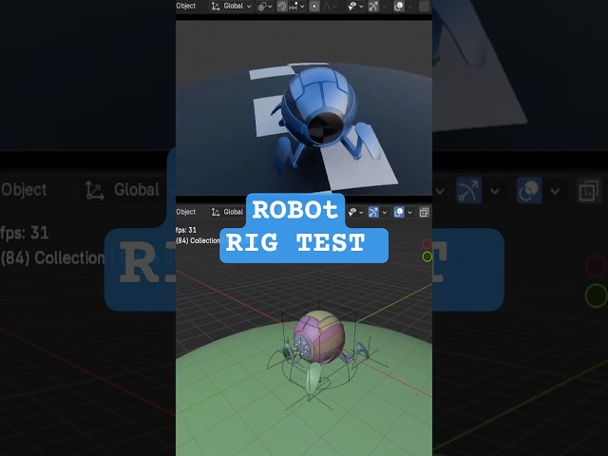608x456 pixels.
Task: Click the visibility and selectability icon in the rendered viewport
Action: [352, 7]
